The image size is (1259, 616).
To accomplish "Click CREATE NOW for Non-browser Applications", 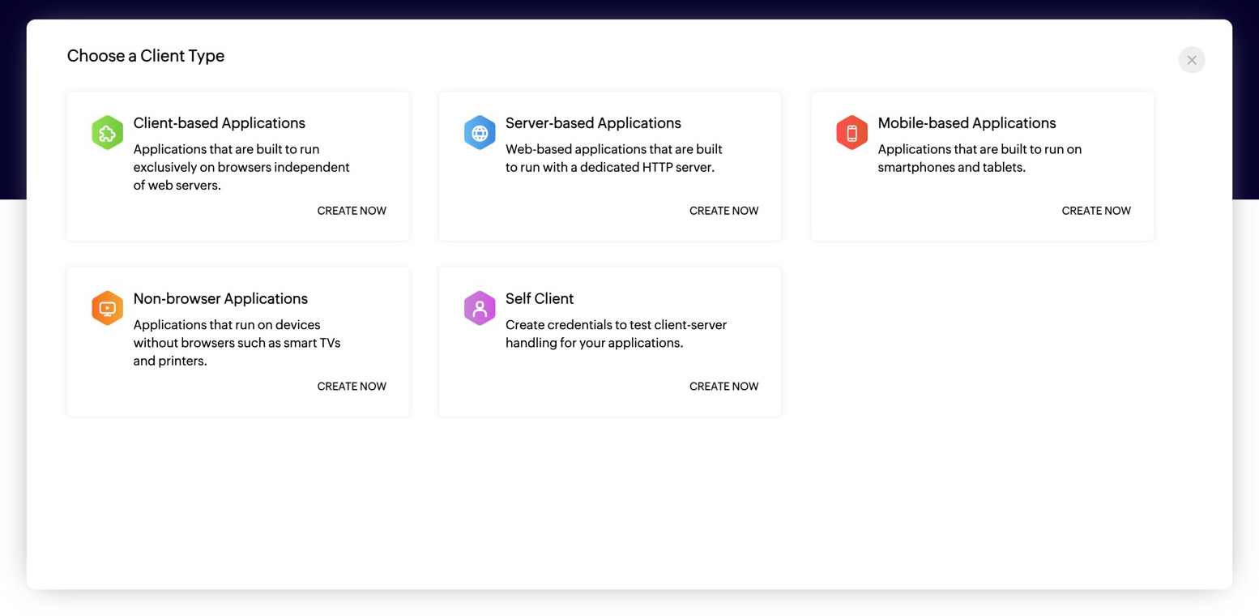I will click(352, 387).
